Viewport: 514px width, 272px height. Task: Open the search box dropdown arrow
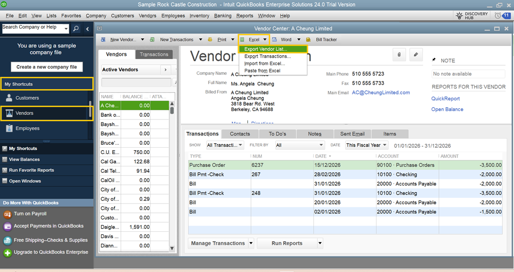point(66,29)
